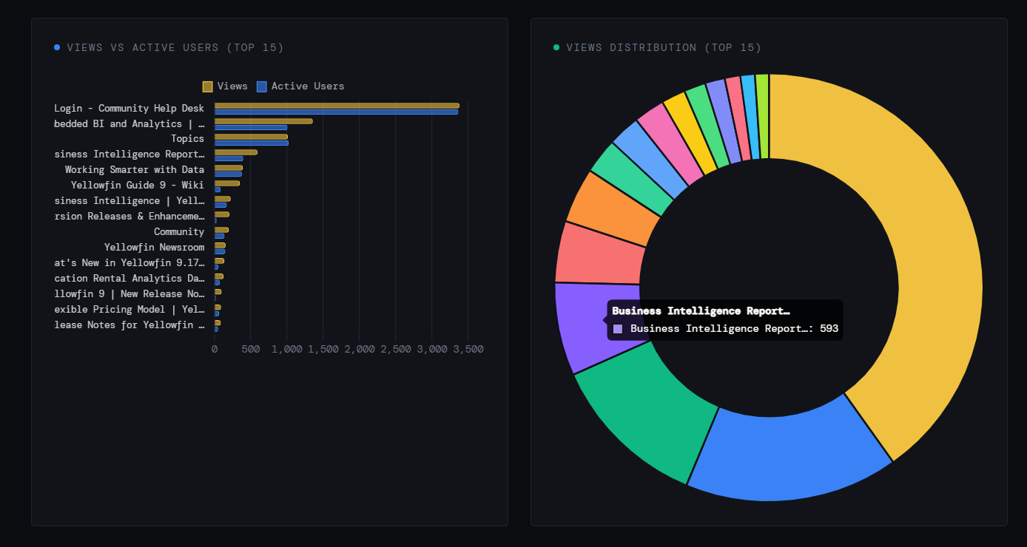Click the tooltip showing Business Intelligence Report 593
1027x547 pixels.
725,319
